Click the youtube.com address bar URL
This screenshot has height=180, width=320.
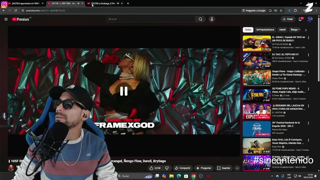pyautogui.click(x=45, y=10)
